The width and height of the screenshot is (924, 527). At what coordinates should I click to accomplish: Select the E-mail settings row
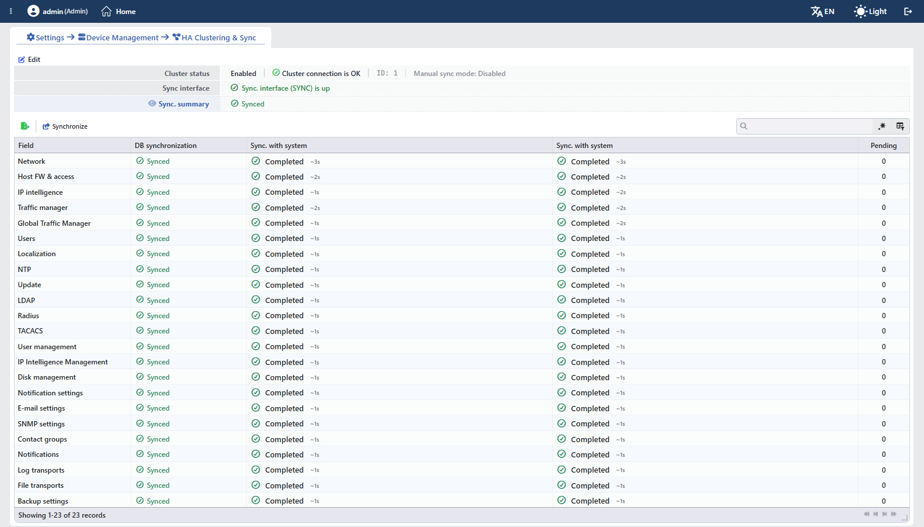tap(462, 408)
